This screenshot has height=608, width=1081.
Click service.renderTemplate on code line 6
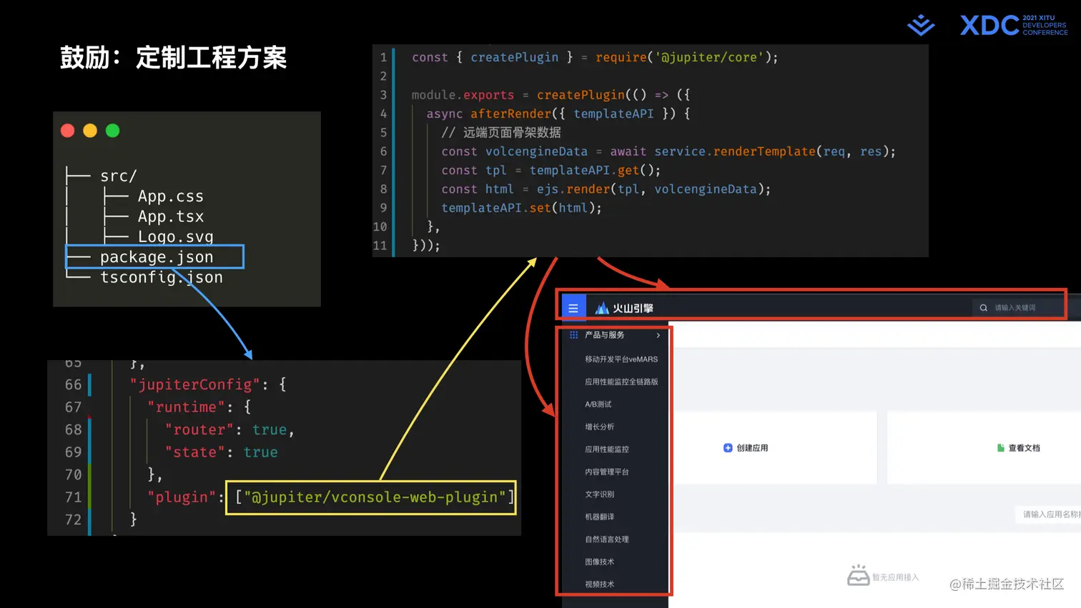coord(735,151)
